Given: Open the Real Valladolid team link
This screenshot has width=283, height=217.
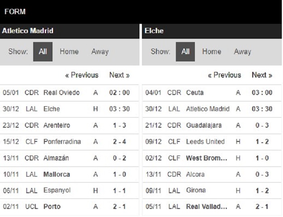Looking at the screenshot, I should click(207, 207).
